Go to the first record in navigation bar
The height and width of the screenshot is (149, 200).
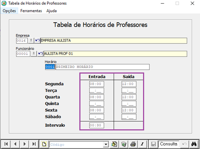click(6, 144)
